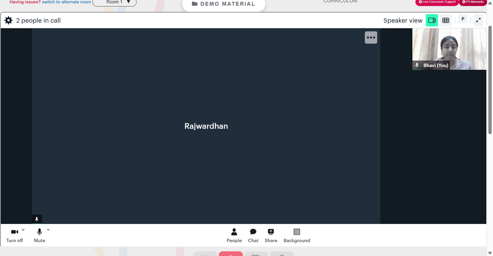The width and height of the screenshot is (493, 256).
Task: Click Bhavi's self-view video thumbnail
Action: 449,49
